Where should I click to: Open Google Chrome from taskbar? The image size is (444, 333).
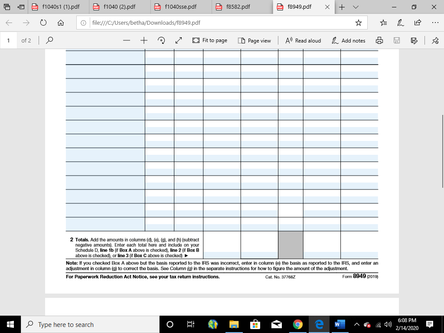click(x=297, y=324)
